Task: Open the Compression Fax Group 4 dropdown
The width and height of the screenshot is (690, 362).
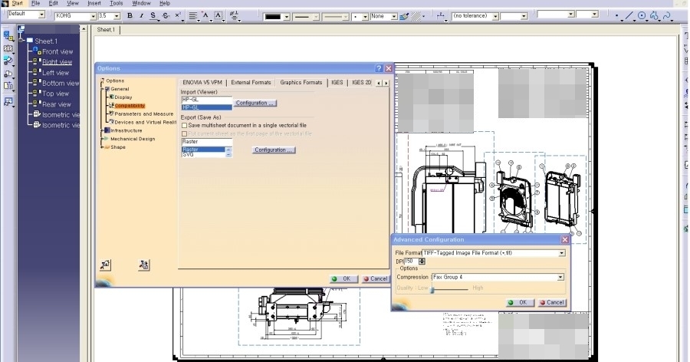Action: click(560, 278)
